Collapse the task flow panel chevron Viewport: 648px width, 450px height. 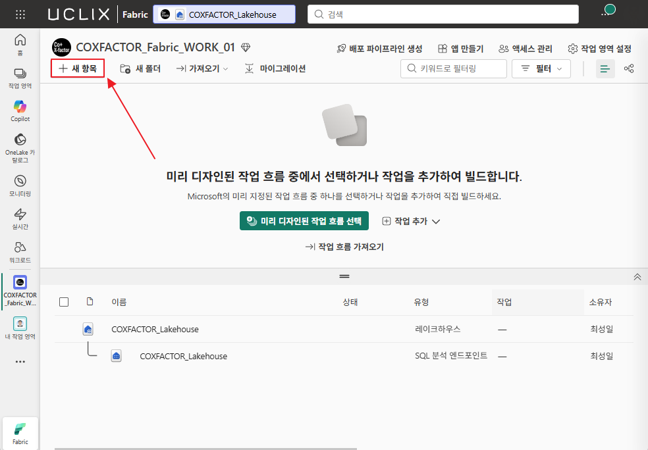[x=637, y=277]
